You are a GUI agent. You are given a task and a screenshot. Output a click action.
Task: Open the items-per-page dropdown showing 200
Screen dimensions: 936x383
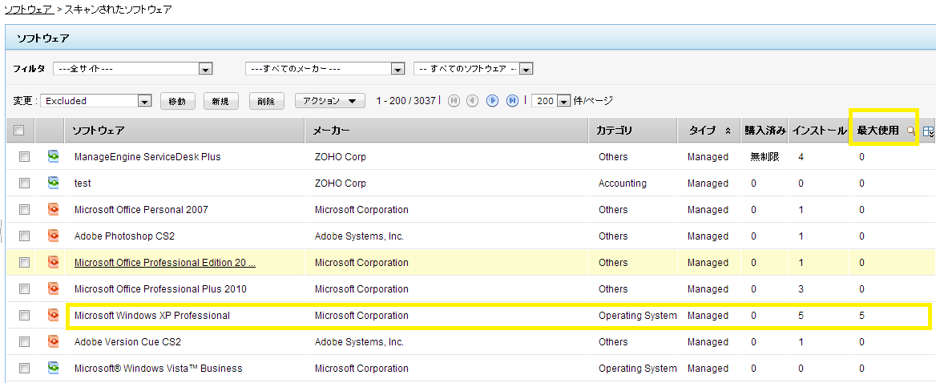pyautogui.click(x=563, y=101)
